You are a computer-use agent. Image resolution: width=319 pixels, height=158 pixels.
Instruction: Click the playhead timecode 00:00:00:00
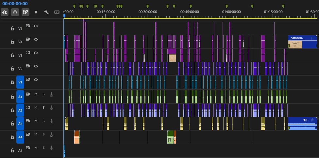click(15, 4)
